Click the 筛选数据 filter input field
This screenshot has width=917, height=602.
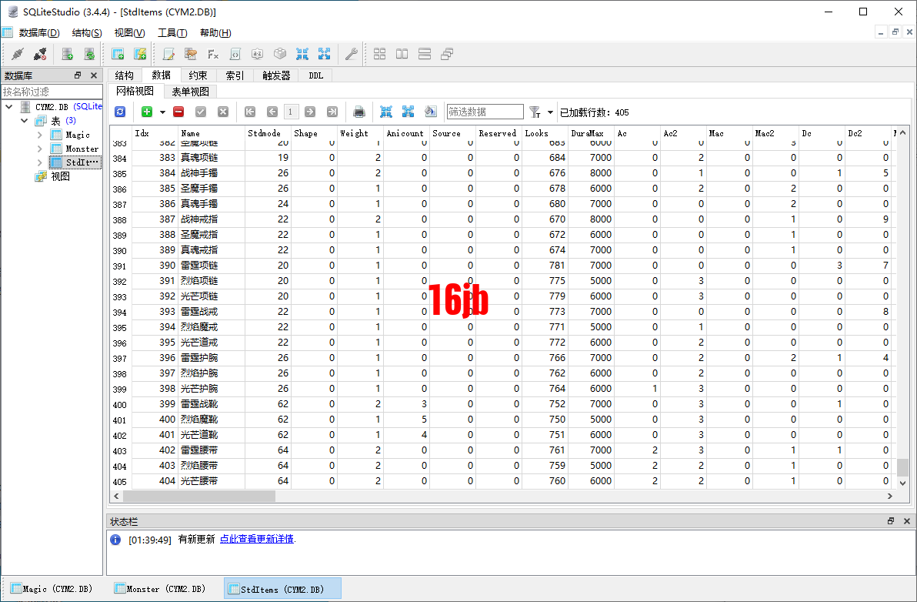pyautogui.click(x=485, y=112)
